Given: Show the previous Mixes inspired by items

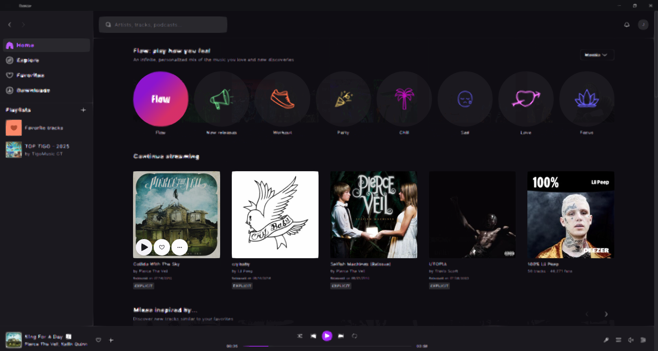Looking at the screenshot, I should [x=587, y=314].
